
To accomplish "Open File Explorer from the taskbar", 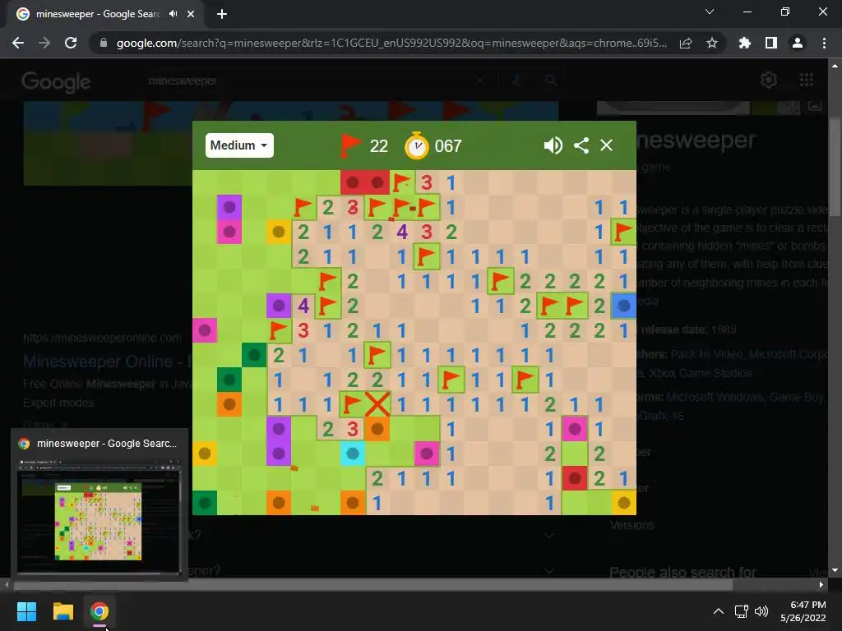I will pyautogui.click(x=62, y=611).
